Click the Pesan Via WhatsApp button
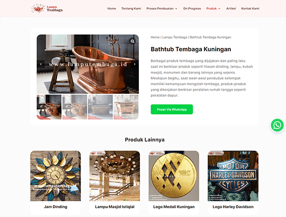 pos(171,109)
